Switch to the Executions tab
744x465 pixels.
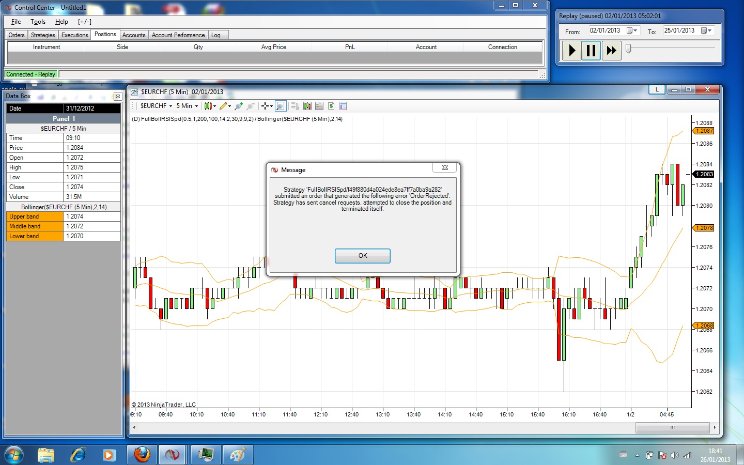point(75,35)
